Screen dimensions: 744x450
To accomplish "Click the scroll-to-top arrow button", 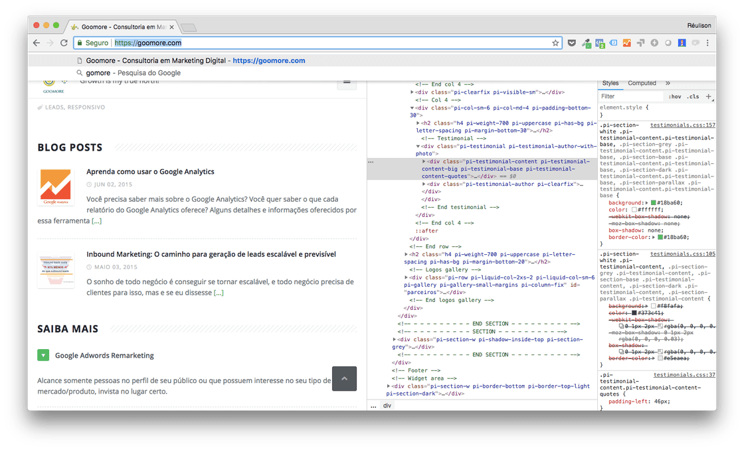I will point(344,378).
